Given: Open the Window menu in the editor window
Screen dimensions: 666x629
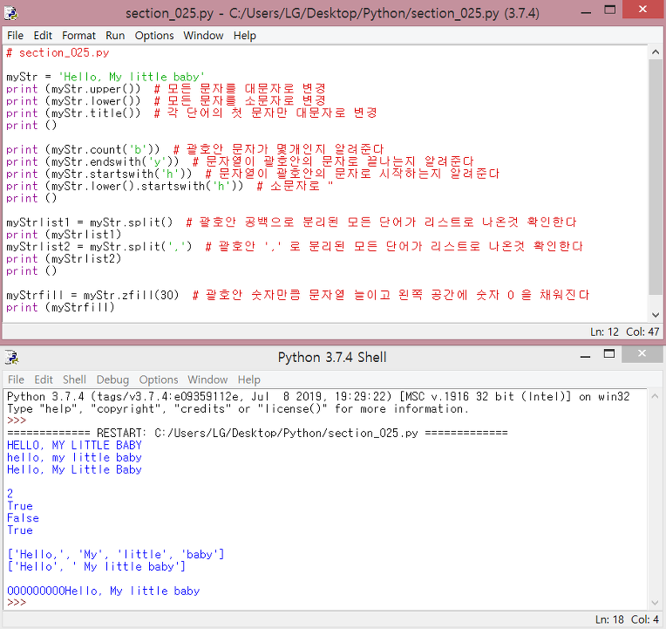Looking at the screenshot, I should (x=203, y=36).
